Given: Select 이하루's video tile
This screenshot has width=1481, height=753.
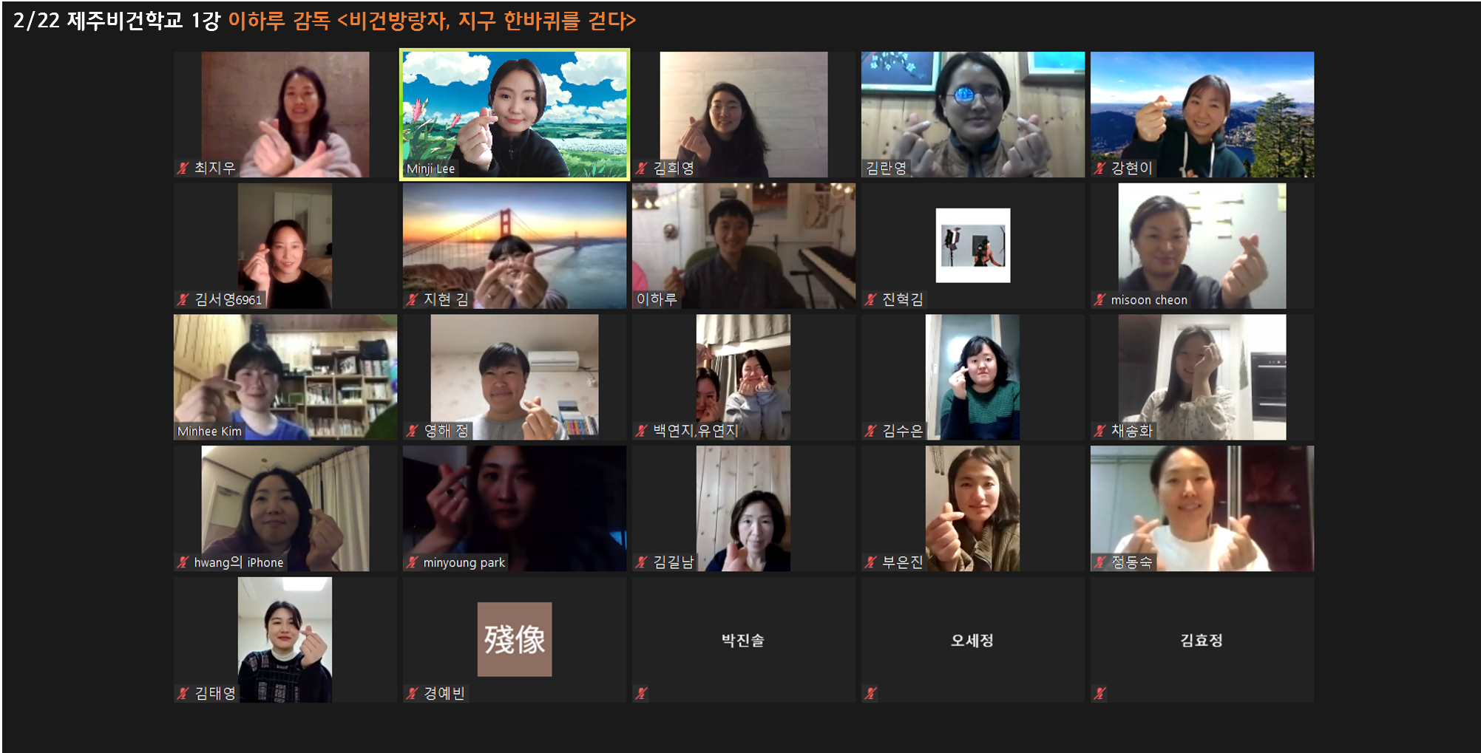Looking at the screenshot, I should 744,246.
